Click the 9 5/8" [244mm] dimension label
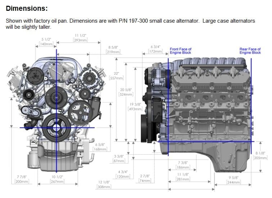Image resolution: width=272 pixels, height=198 pixels. click(234, 180)
